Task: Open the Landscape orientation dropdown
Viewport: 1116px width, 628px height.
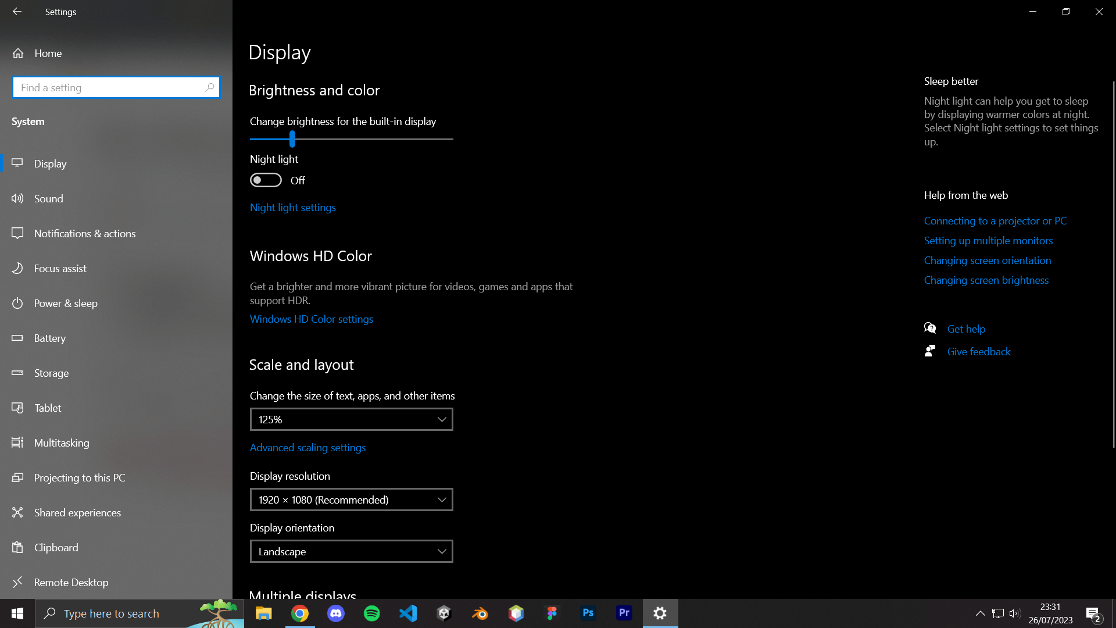Action: click(351, 551)
